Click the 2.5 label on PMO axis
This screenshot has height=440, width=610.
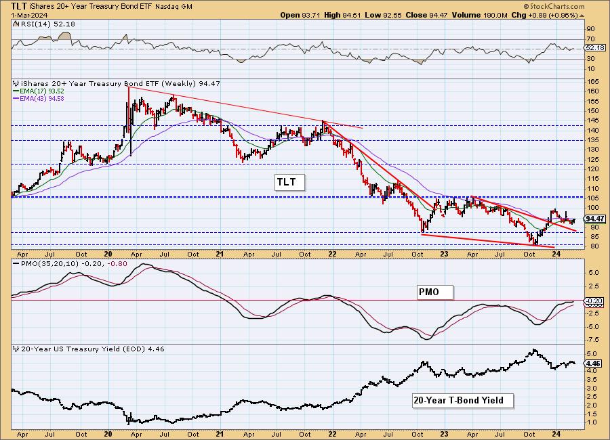point(594,286)
